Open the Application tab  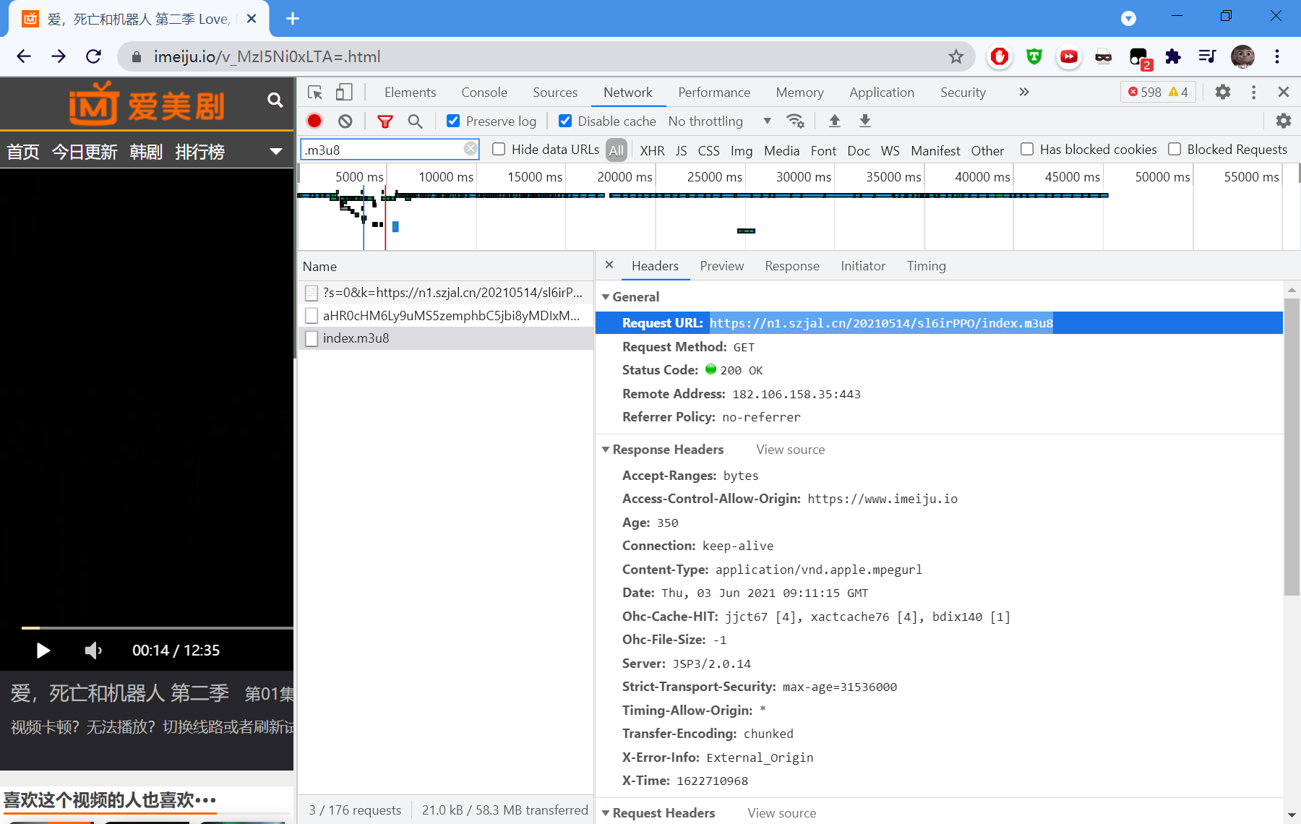[x=882, y=93]
